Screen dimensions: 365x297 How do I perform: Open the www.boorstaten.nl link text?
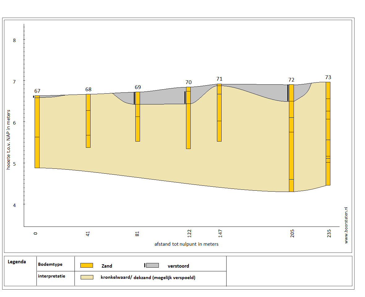[x=346, y=225]
